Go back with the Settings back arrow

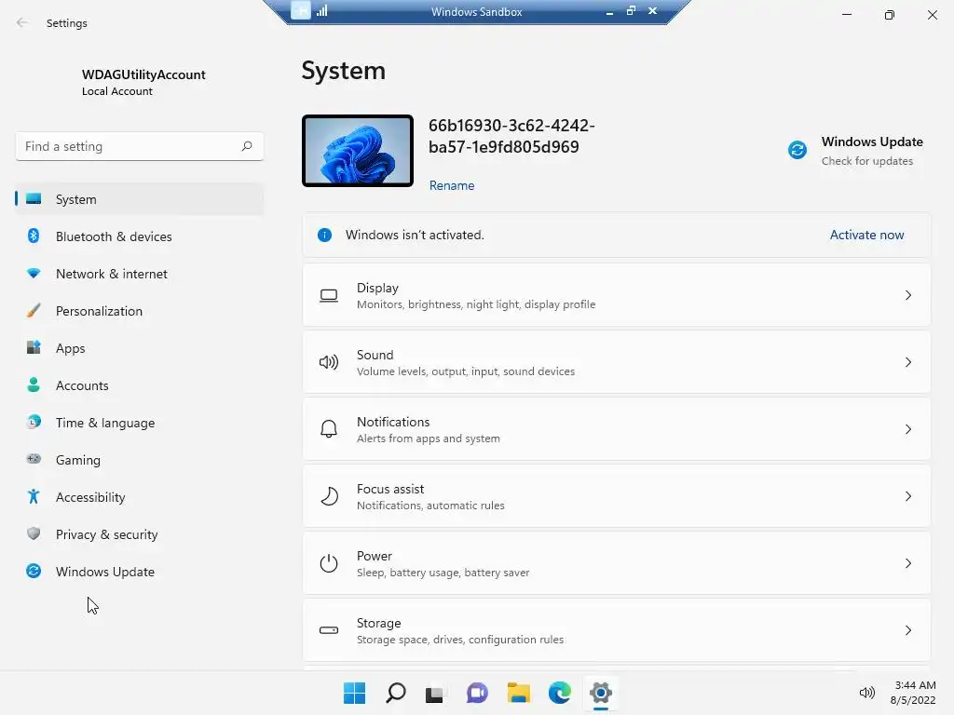click(x=22, y=22)
